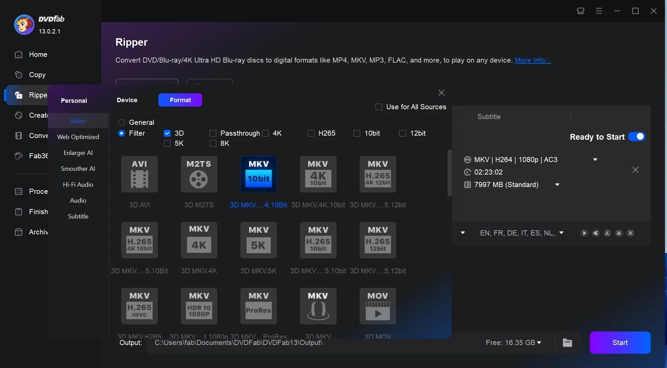667x368 pixels.
Task: Enable the Use for All Sources checkbox
Action: (x=379, y=107)
